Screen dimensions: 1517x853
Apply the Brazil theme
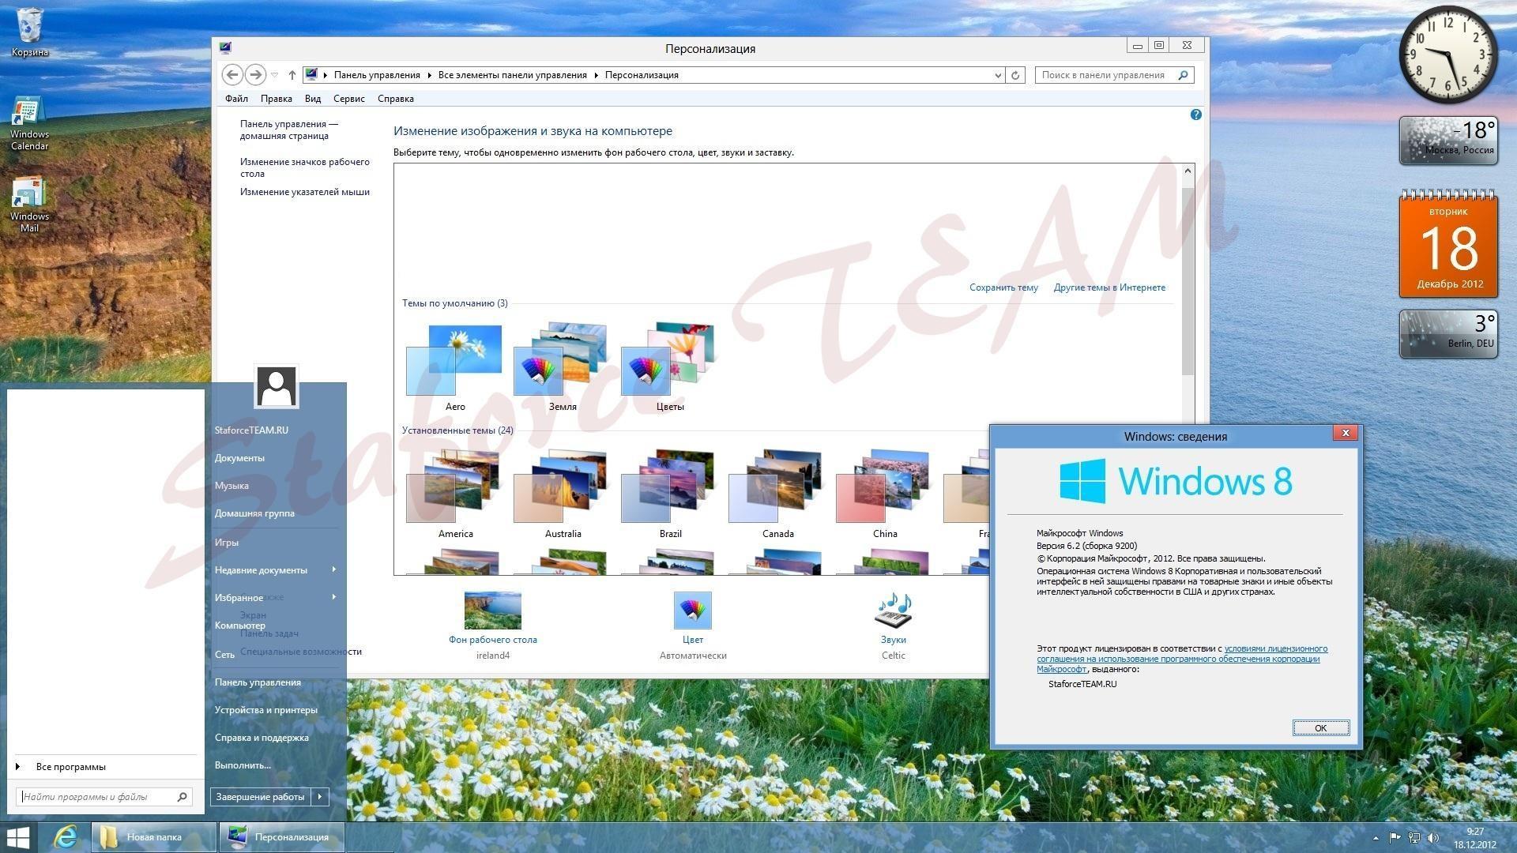point(670,494)
